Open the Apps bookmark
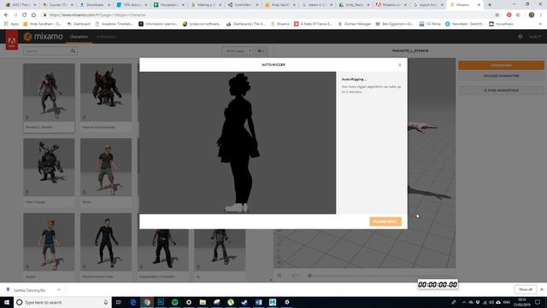This screenshot has width=547, height=308. click(11, 24)
